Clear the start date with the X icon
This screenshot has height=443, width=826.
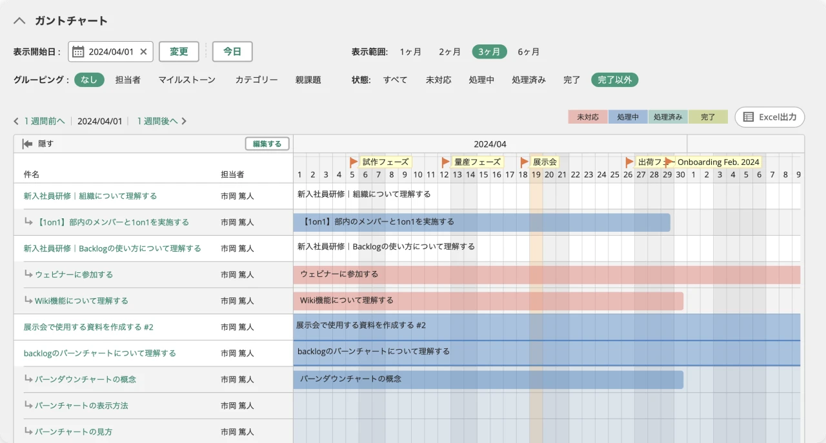pos(143,52)
